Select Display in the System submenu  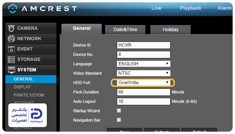pyautogui.click(x=22, y=87)
